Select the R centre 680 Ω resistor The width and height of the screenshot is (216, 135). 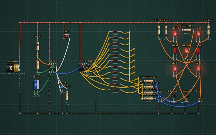(x=187, y=30)
